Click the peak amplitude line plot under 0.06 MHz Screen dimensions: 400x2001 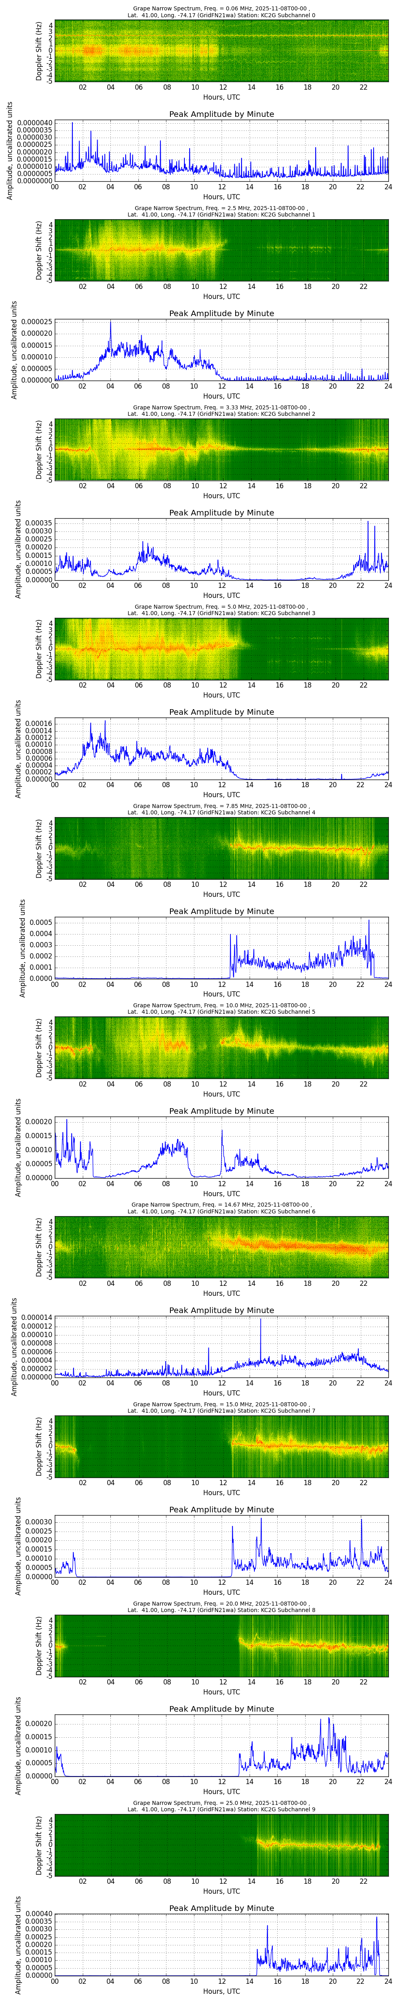[221, 150]
